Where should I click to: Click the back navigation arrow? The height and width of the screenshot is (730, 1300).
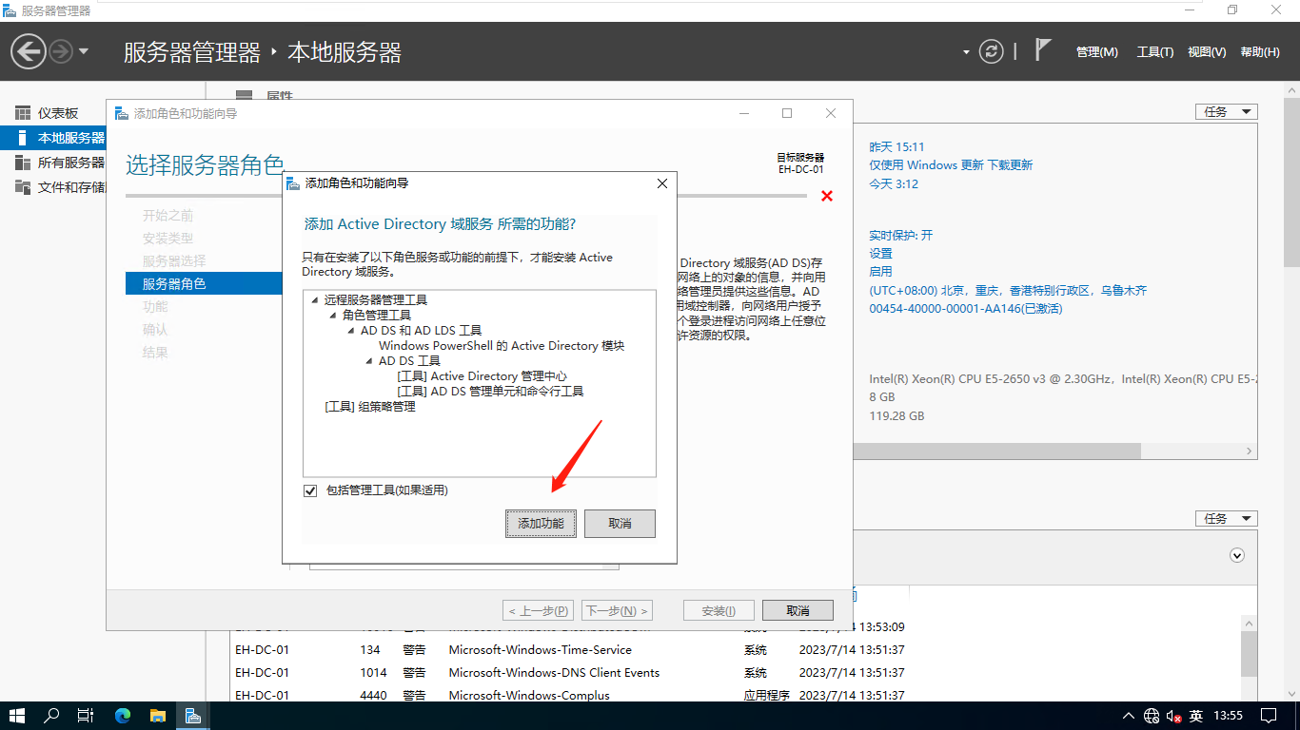point(29,51)
